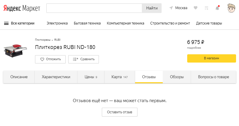Click the 'Отзывов ещё нет' message text
The width and height of the screenshot is (239, 126).
coord(120,101)
